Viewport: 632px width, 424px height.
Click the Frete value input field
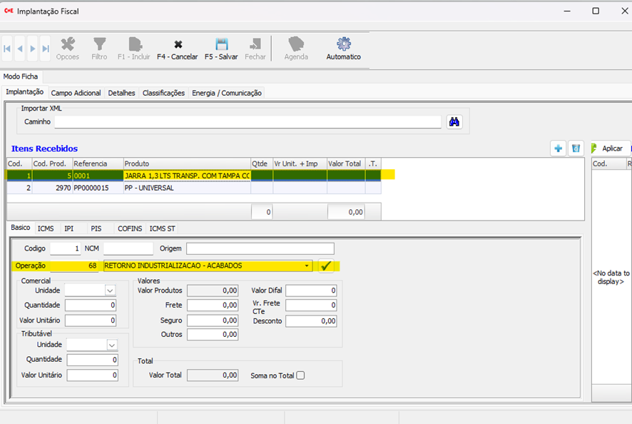click(x=213, y=306)
